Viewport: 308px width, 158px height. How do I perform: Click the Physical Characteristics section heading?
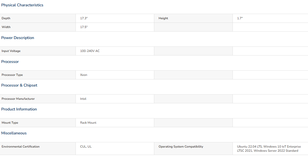(x=22, y=5)
